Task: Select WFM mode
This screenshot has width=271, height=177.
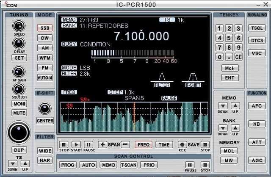Action: coord(45,58)
